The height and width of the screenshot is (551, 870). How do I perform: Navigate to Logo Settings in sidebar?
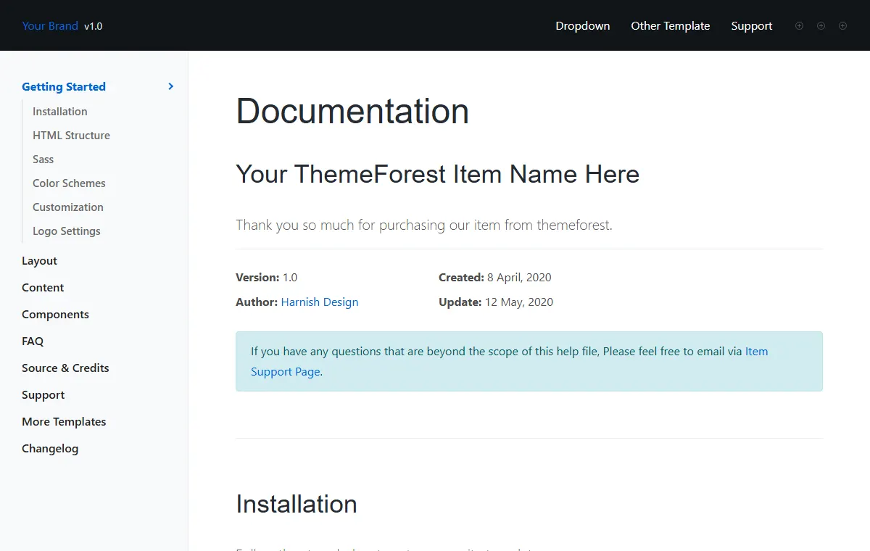[67, 231]
